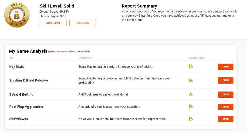Click the Title column header

click(12, 58)
